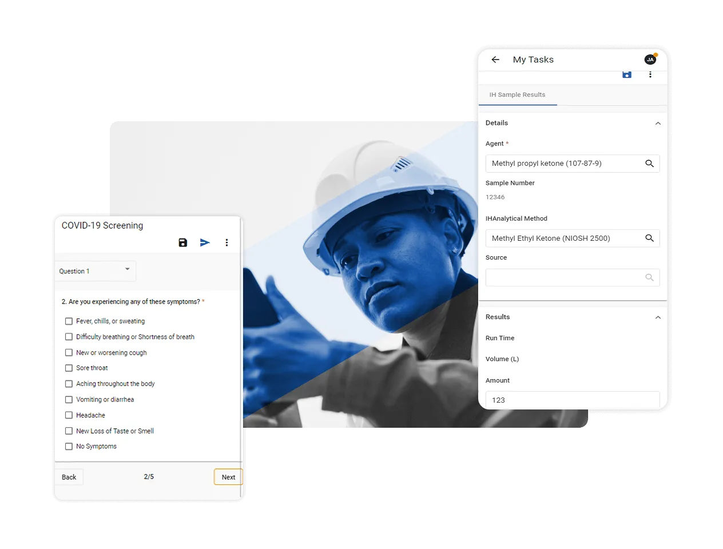Click the JA avatar in My Tasks
Viewport: 723px width, 549px height.
[650, 59]
